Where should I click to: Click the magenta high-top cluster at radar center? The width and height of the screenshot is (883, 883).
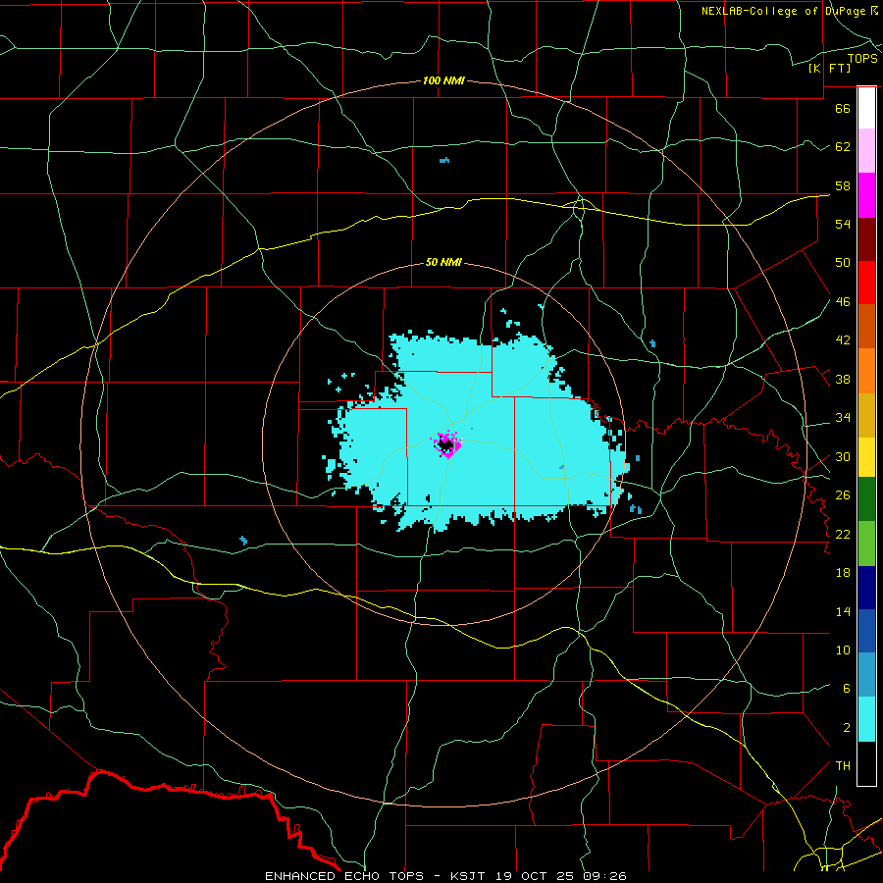[447, 444]
